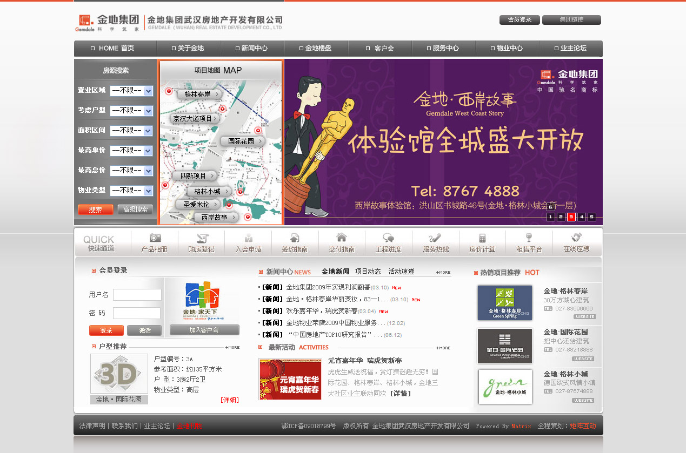This screenshot has height=453, width=686.
Task: Open 客户会 in the navigation bar
Action: tap(381, 48)
